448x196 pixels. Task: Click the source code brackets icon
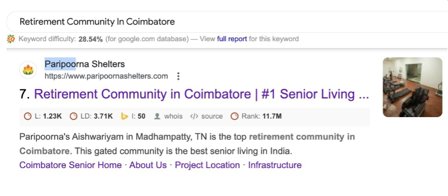pos(194,116)
